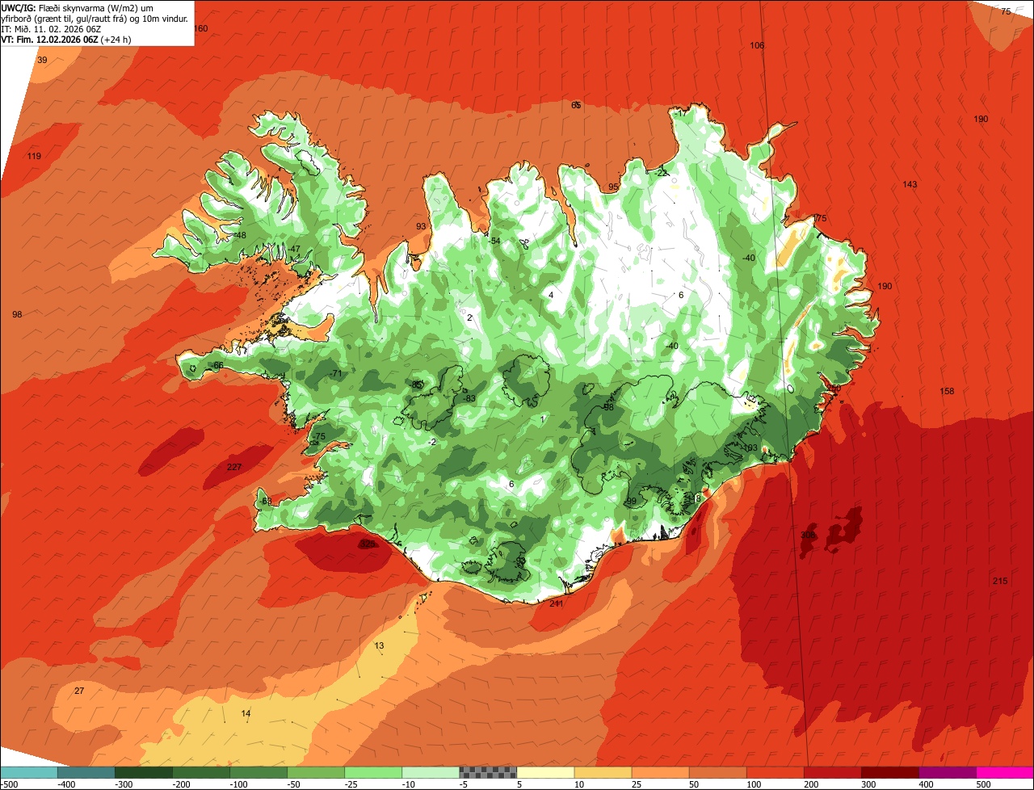The height and width of the screenshot is (790, 1034).
Task: Click the map value -66
Action: pyautogui.click(x=217, y=365)
